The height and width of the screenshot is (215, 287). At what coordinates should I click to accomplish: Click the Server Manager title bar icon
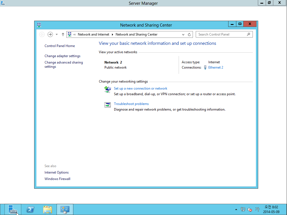click(3, 3)
